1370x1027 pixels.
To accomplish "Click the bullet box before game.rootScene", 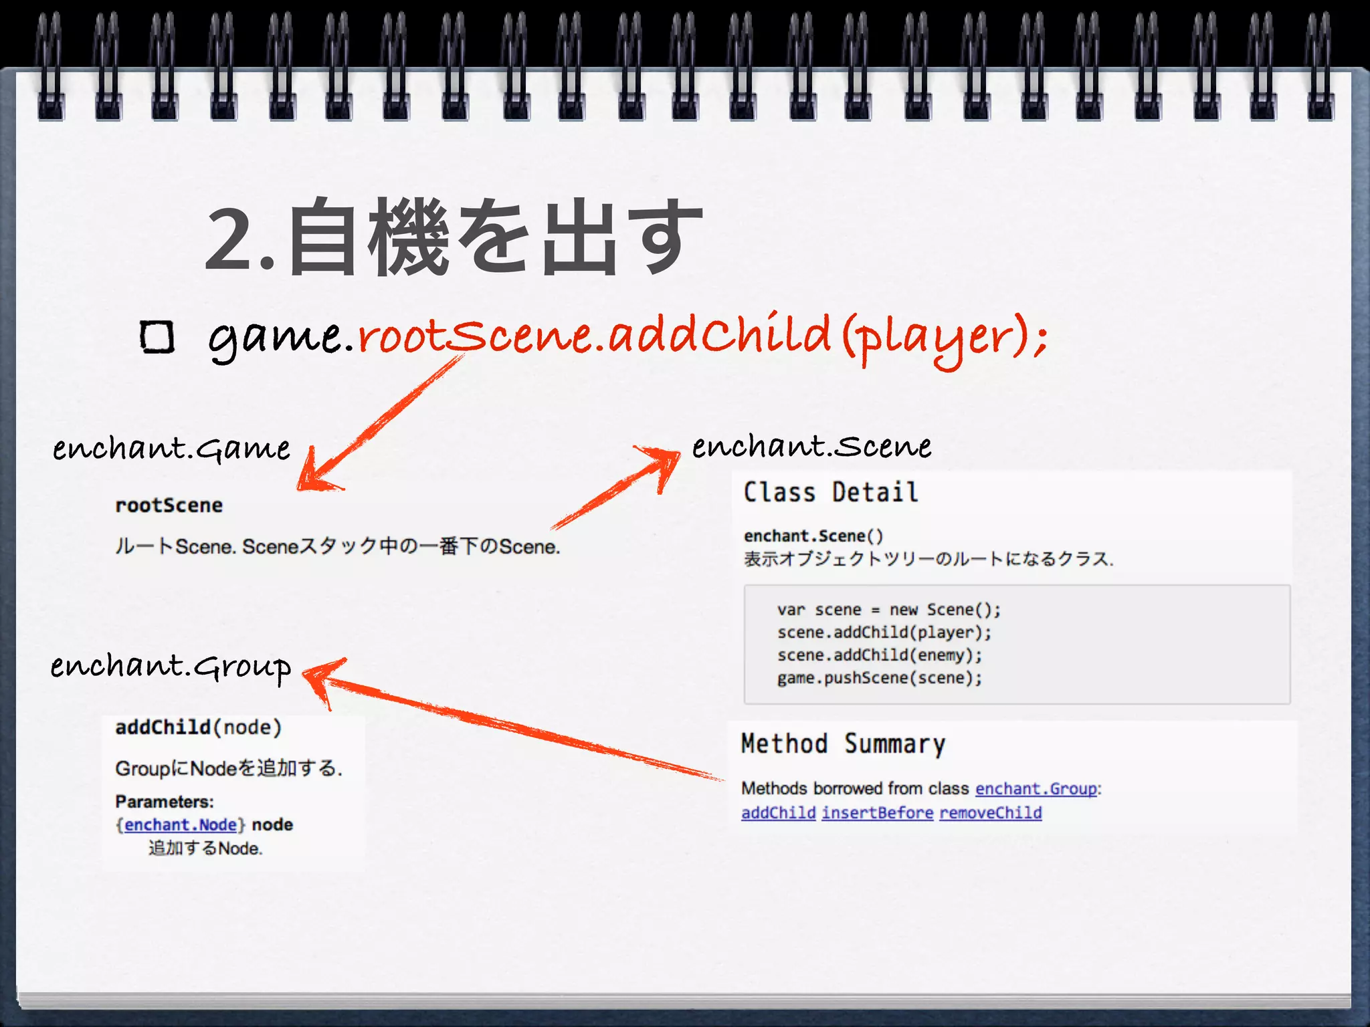I will pos(157,336).
